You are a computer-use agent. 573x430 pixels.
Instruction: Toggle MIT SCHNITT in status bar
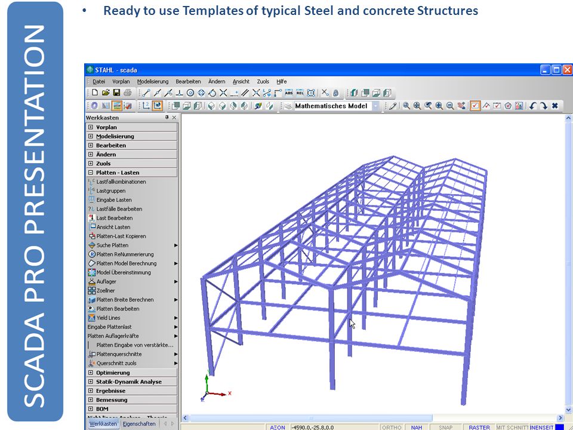(512, 427)
